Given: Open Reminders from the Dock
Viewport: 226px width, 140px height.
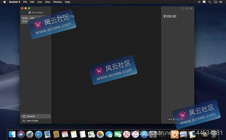Looking at the screenshot, I should 82,134.
